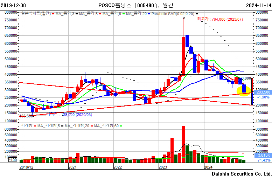This screenshot has height=178, width=272.
Task: Click the 일본식차트(월간) legend label
Action: (x=36, y=14)
